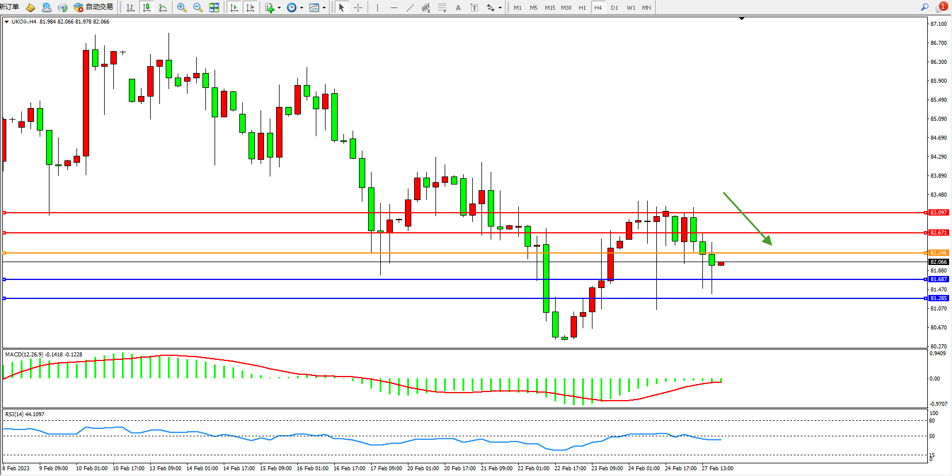Viewport: 952px width, 476px height.
Task: Click the 新订单 new order button
Action: click(9, 7)
